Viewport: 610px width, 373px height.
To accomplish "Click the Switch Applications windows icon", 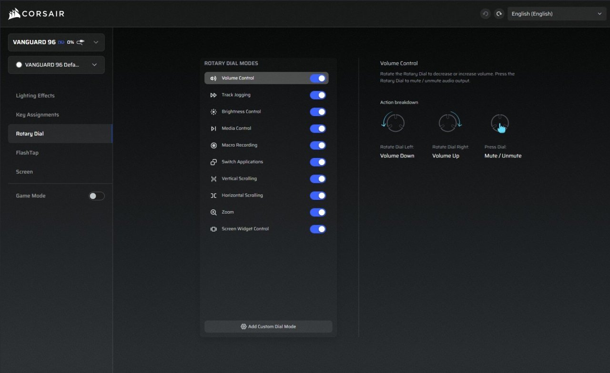I will coord(213,162).
